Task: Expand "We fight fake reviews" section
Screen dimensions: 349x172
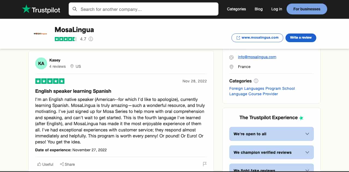Action: coord(272,168)
